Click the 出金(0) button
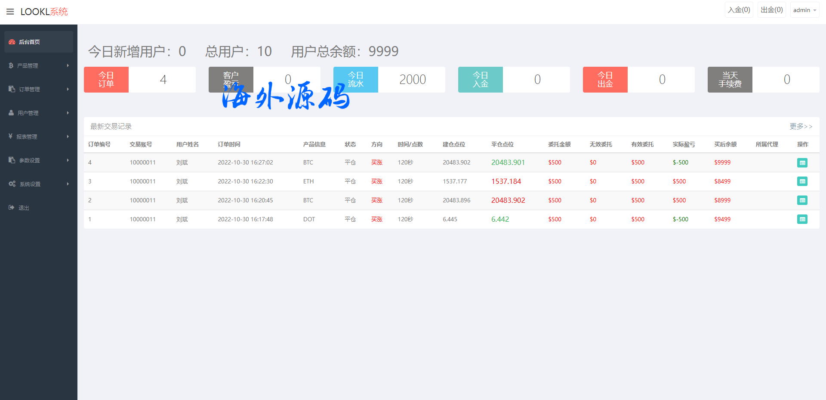The image size is (826, 400). tap(771, 10)
